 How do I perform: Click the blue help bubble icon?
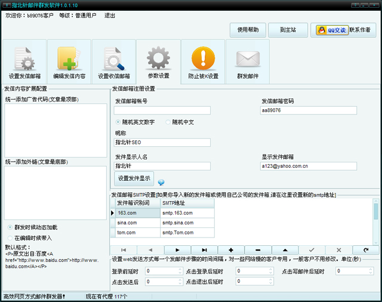161,182
